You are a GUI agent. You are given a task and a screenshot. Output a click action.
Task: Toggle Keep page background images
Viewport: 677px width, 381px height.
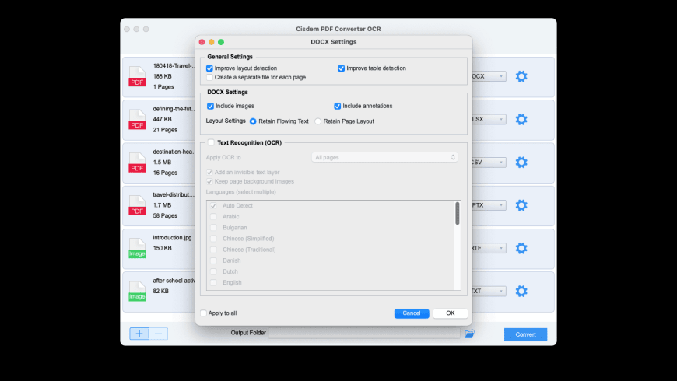point(209,181)
